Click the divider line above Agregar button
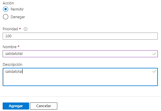 tap(80, 96)
